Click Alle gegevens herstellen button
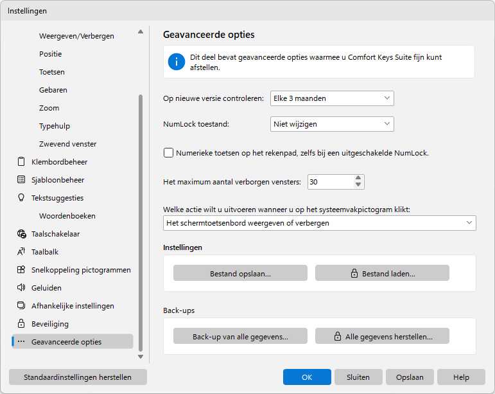 click(x=382, y=336)
